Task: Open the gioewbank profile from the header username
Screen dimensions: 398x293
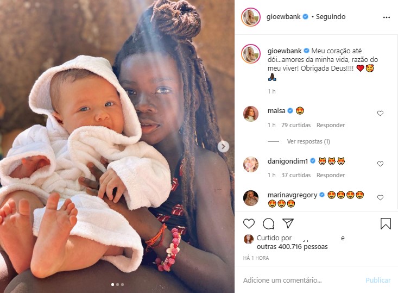Action: (x=283, y=17)
